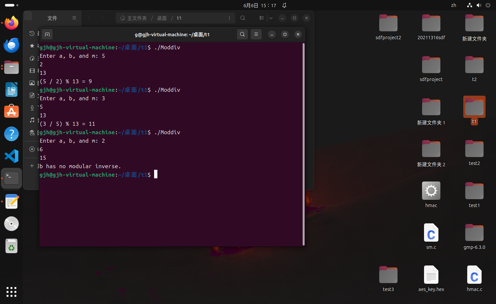Image resolution: width=496 pixels, height=304 pixels.
Task: Open Recent in the Files sidebar
Action: pos(32,33)
